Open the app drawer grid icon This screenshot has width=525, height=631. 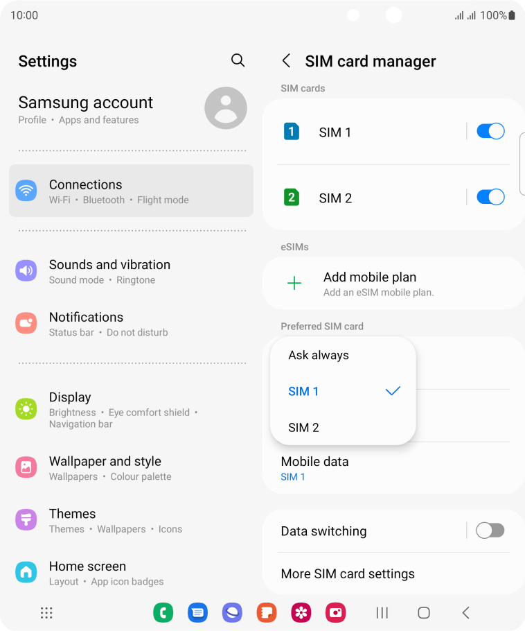[x=46, y=613]
